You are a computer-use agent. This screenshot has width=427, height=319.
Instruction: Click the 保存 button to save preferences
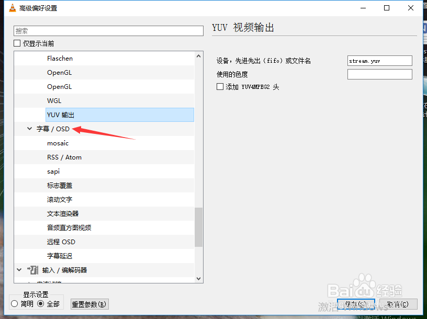click(x=356, y=304)
